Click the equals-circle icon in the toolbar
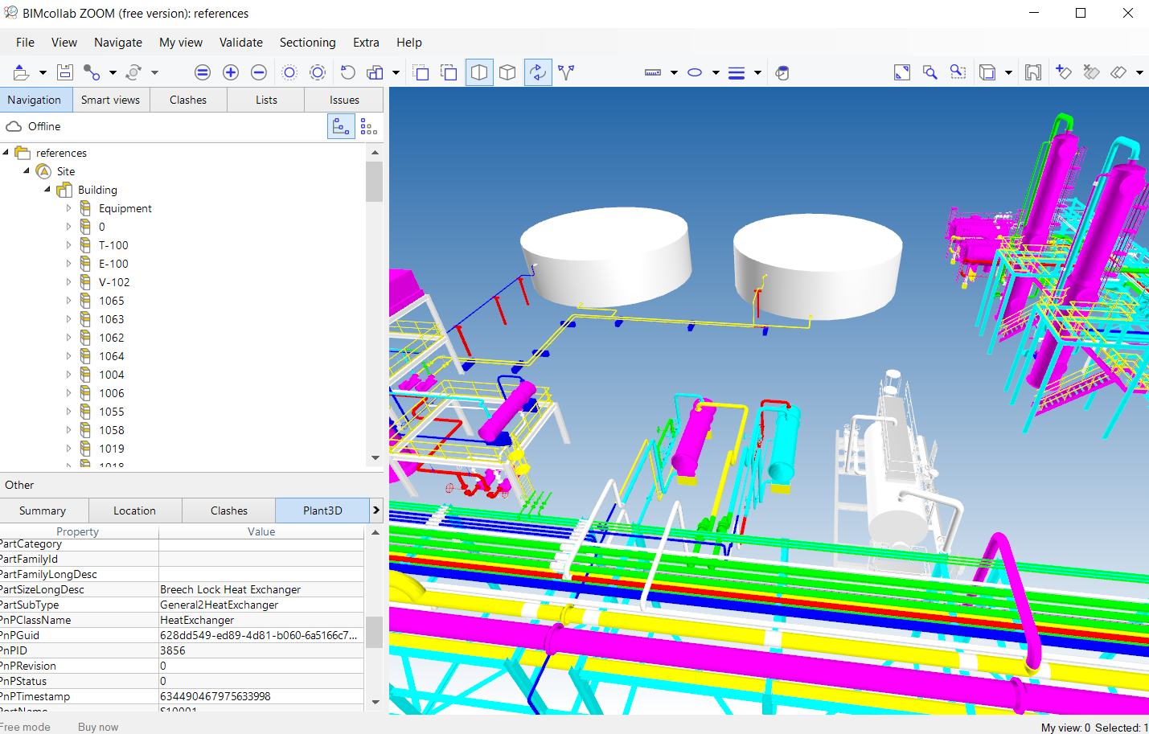 click(203, 72)
